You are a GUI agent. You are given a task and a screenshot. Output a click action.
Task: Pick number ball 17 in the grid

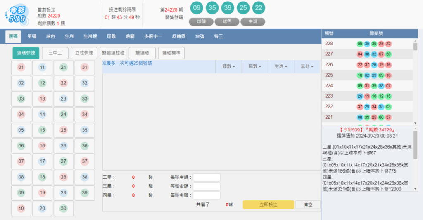tap(42, 161)
